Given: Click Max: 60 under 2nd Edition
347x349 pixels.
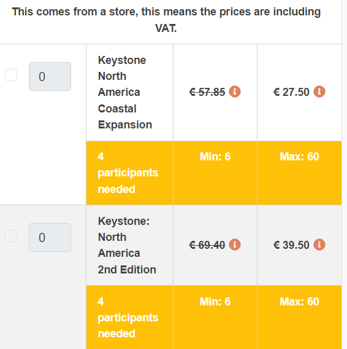Looking at the screenshot, I should pyautogui.click(x=299, y=302).
